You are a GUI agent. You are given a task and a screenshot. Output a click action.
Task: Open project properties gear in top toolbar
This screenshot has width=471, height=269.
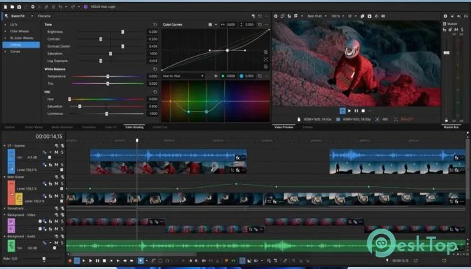[x=32, y=7]
